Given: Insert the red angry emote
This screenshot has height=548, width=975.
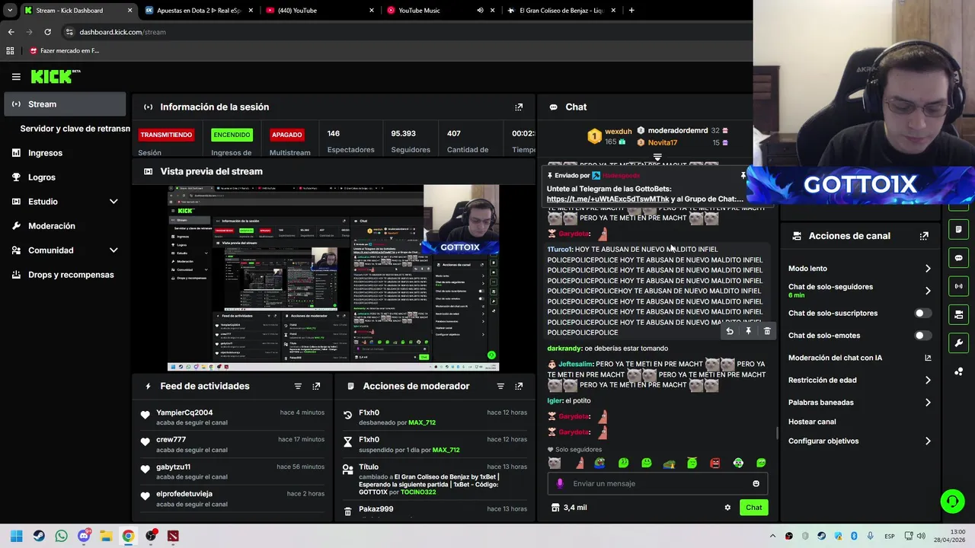Looking at the screenshot, I should [715, 463].
